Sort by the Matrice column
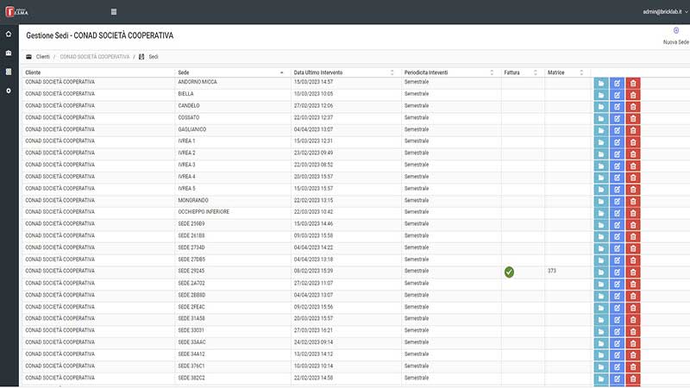 click(566, 72)
